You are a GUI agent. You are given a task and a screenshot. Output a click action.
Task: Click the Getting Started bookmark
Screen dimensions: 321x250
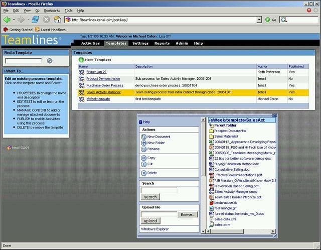coord(18,30)
